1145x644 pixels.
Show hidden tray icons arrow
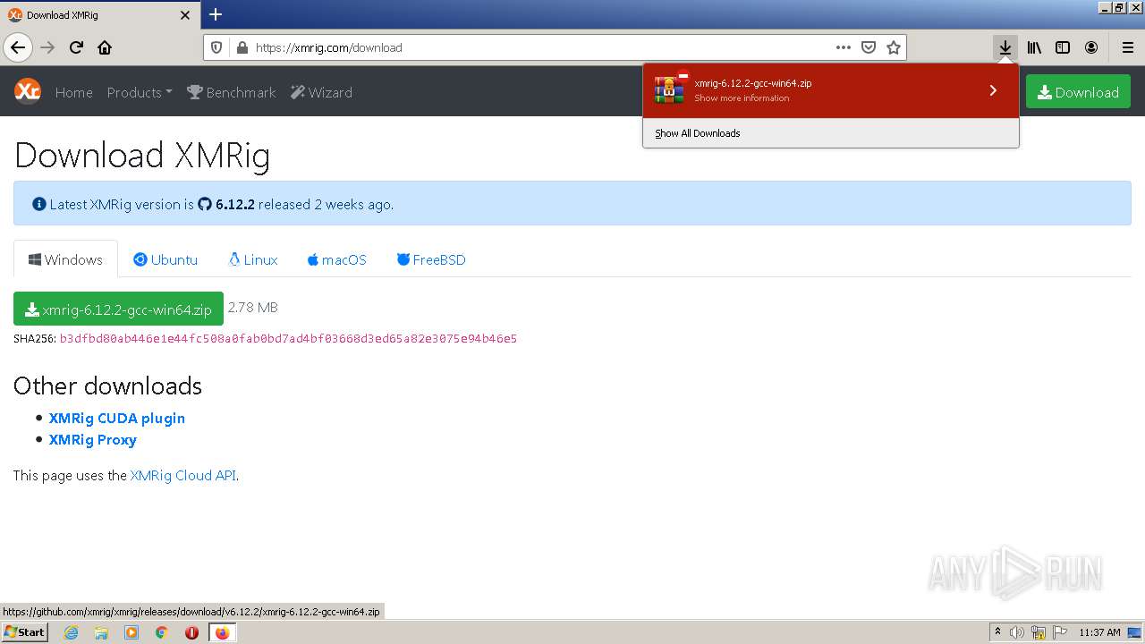tap(997, 632)
